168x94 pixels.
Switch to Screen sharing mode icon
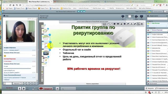[141, 17]
